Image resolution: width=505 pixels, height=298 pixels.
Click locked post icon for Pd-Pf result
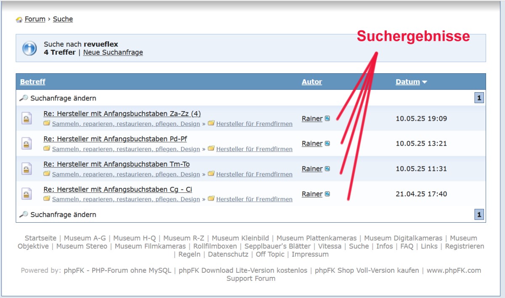[27, 144]
